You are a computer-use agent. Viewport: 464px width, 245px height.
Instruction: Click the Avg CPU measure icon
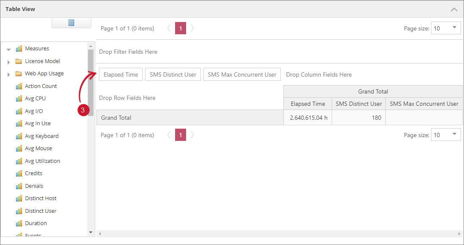(x=19, y=99)
